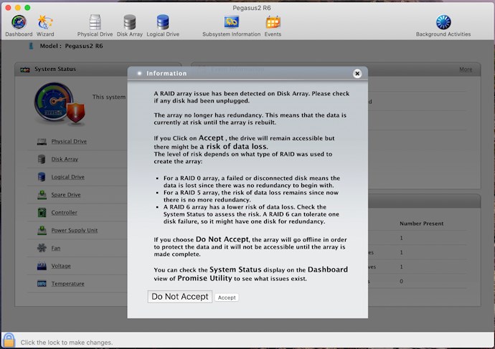Open the Spare Drive link
The width and height of the screenshot is (495, 349).
pos(66,194)
